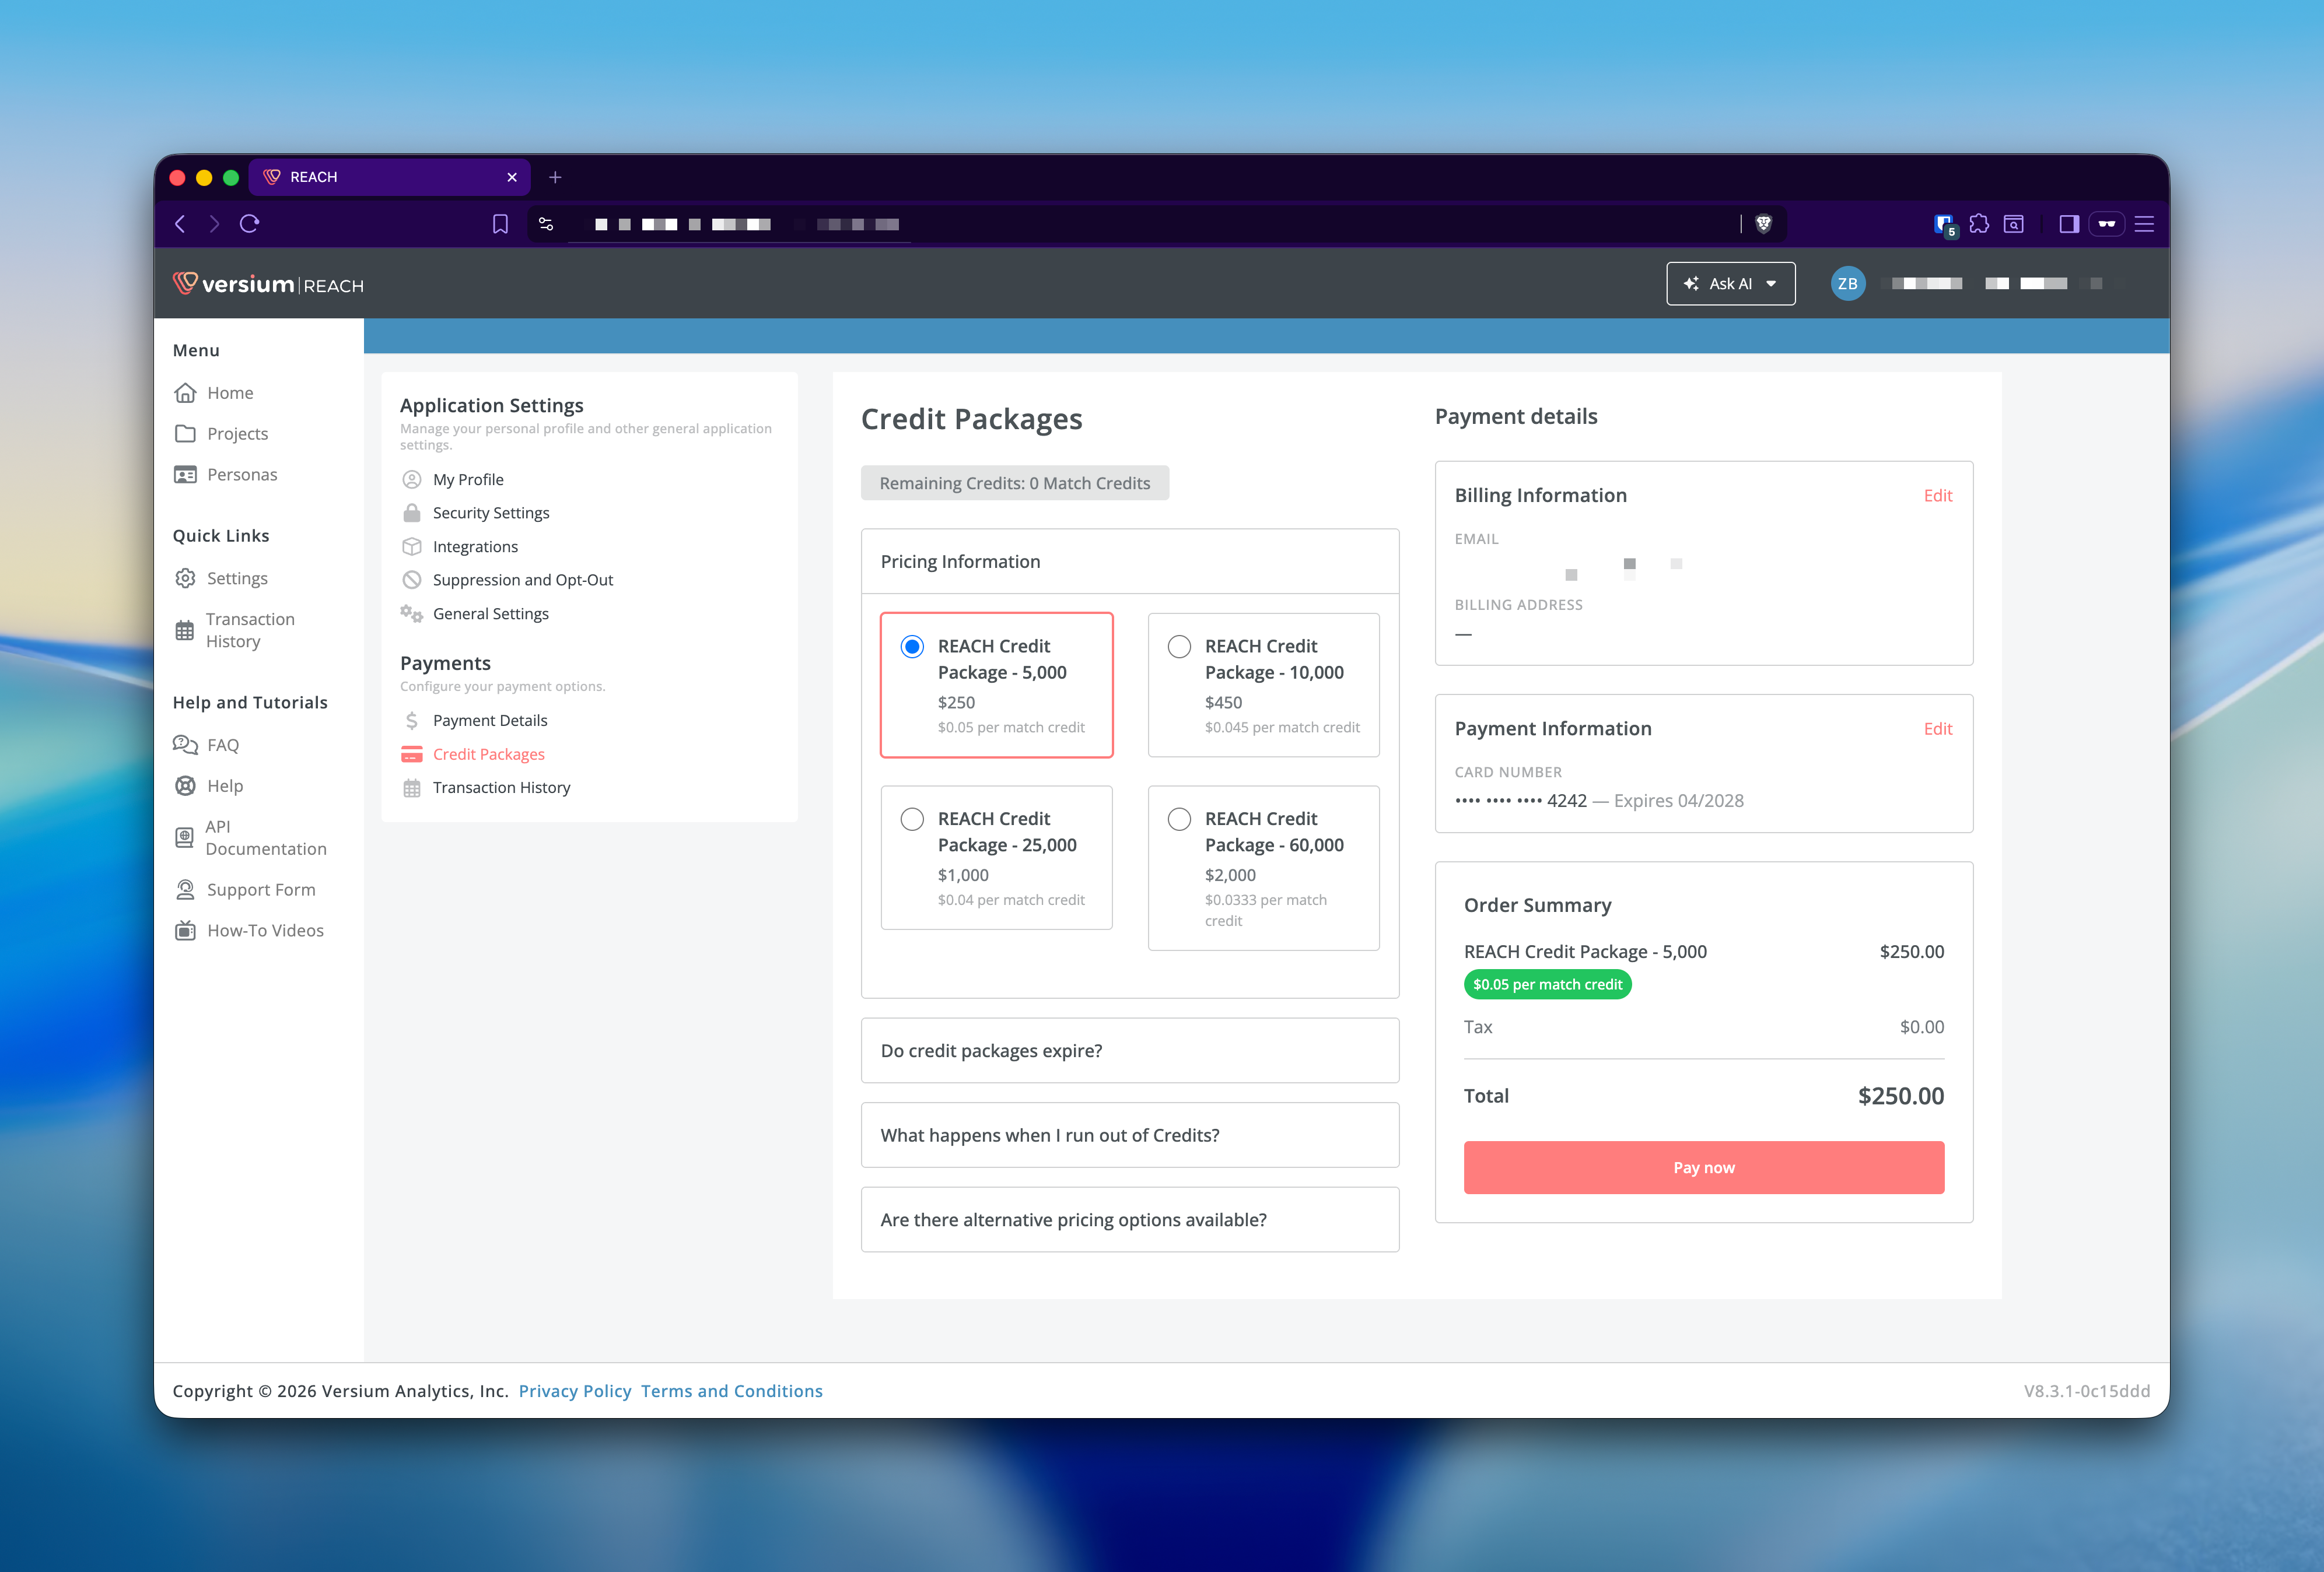This screenshot has width=2324, height=1572.
Task: Expand the Ask AI dropdown
Action: 1730,284
